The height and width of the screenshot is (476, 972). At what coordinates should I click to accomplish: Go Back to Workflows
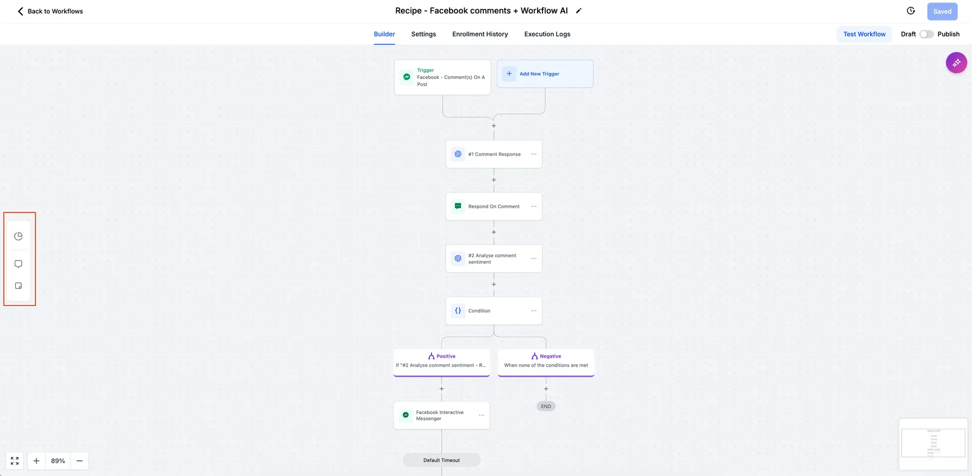click(50, 11)
